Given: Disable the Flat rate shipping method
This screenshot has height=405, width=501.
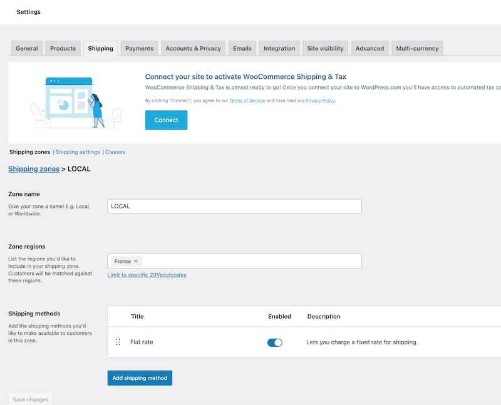Looking at the screenshot, I should 274,342.
